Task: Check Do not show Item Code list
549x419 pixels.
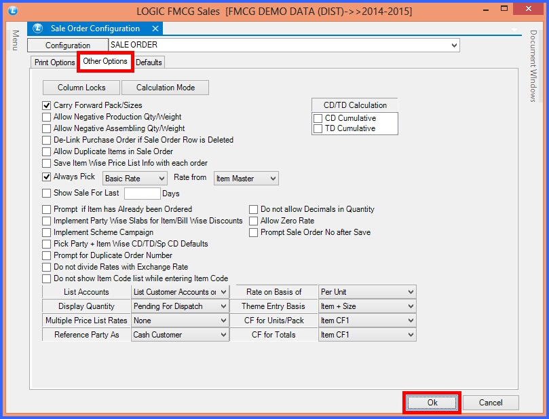Action: (46, 278)
